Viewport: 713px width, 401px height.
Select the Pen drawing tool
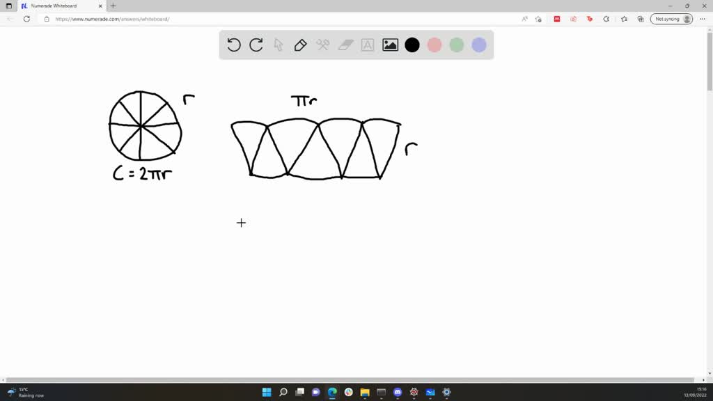300,45
